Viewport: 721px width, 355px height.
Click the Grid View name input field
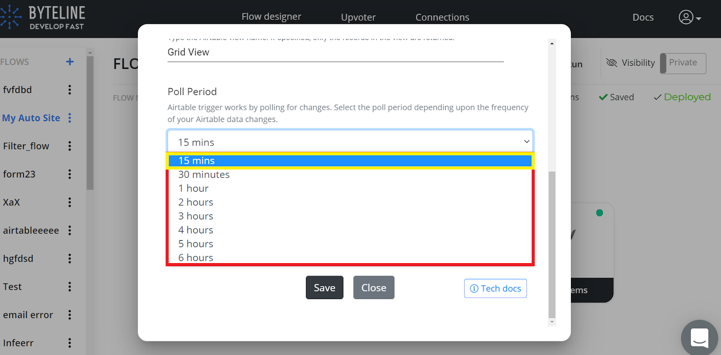tap(335, 52)
